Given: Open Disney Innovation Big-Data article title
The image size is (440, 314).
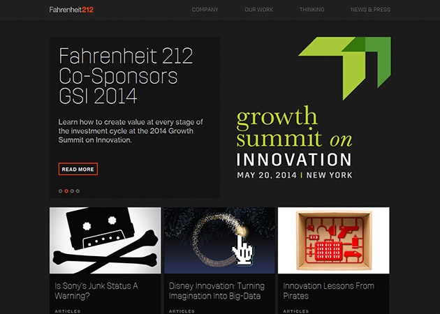Looking at the screenshot, I should 217,291.
